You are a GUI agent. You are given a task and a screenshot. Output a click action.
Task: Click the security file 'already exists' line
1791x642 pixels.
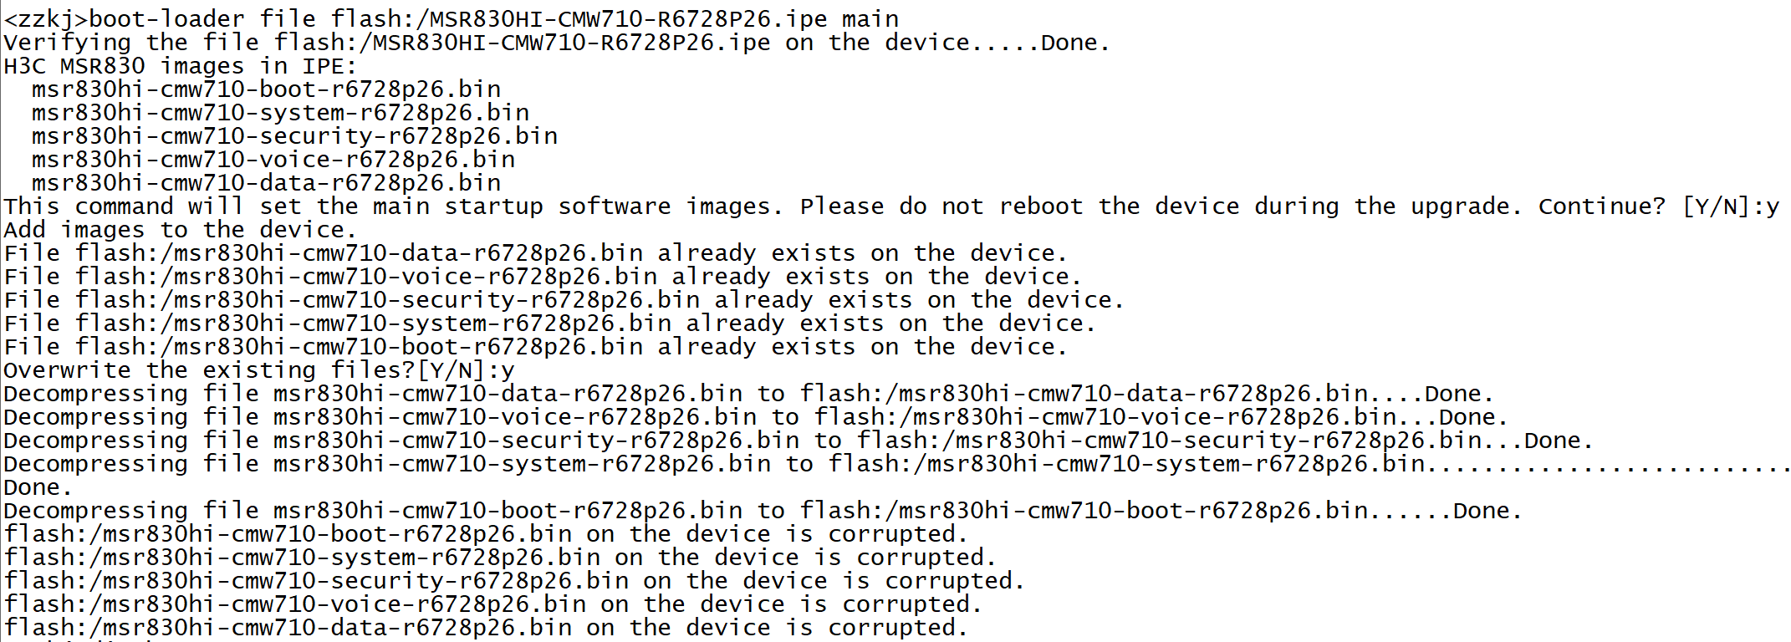[564, 299]
